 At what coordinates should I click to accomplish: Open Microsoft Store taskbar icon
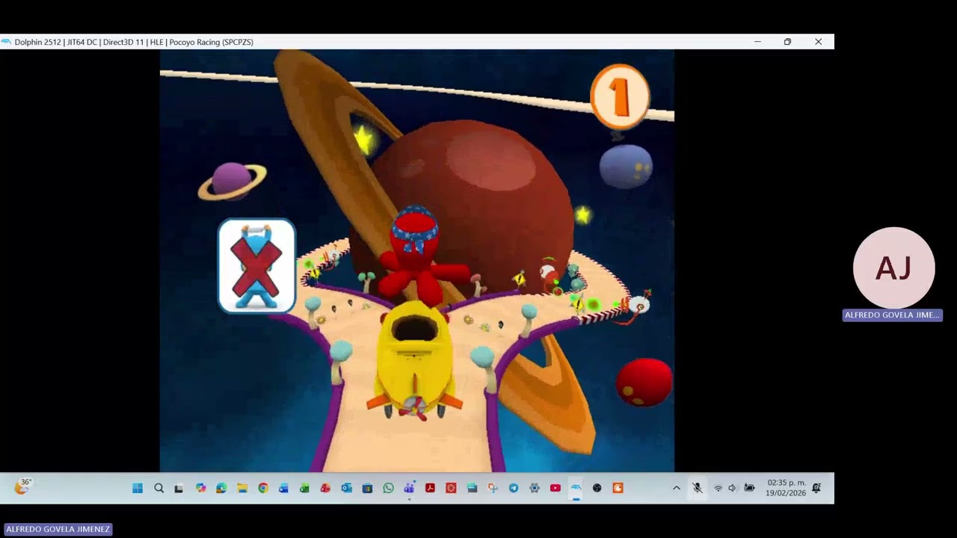click(x=367, y=488)
